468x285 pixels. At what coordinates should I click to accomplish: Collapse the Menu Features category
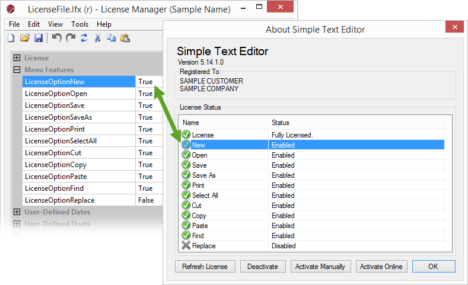(x=17, y=70)
